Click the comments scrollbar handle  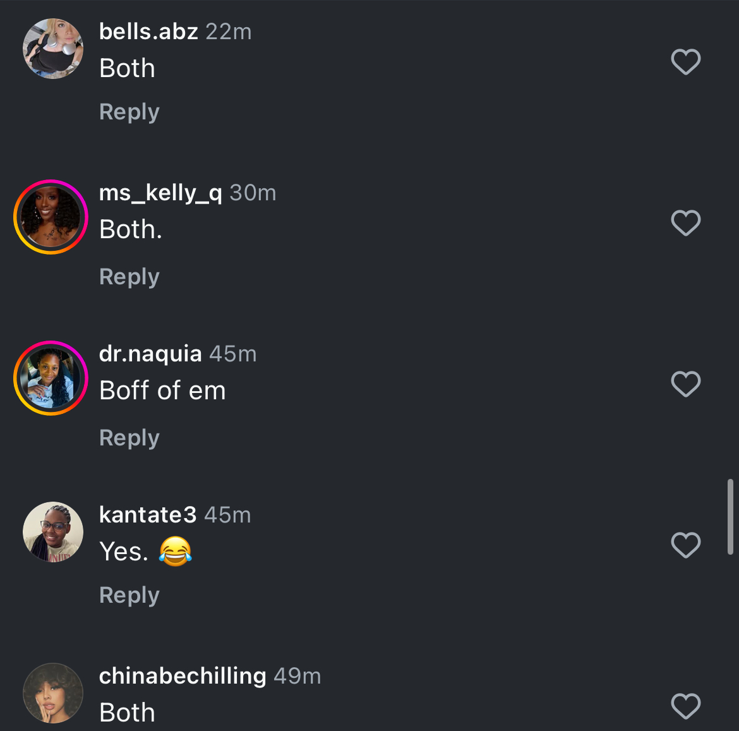[730, 517]
